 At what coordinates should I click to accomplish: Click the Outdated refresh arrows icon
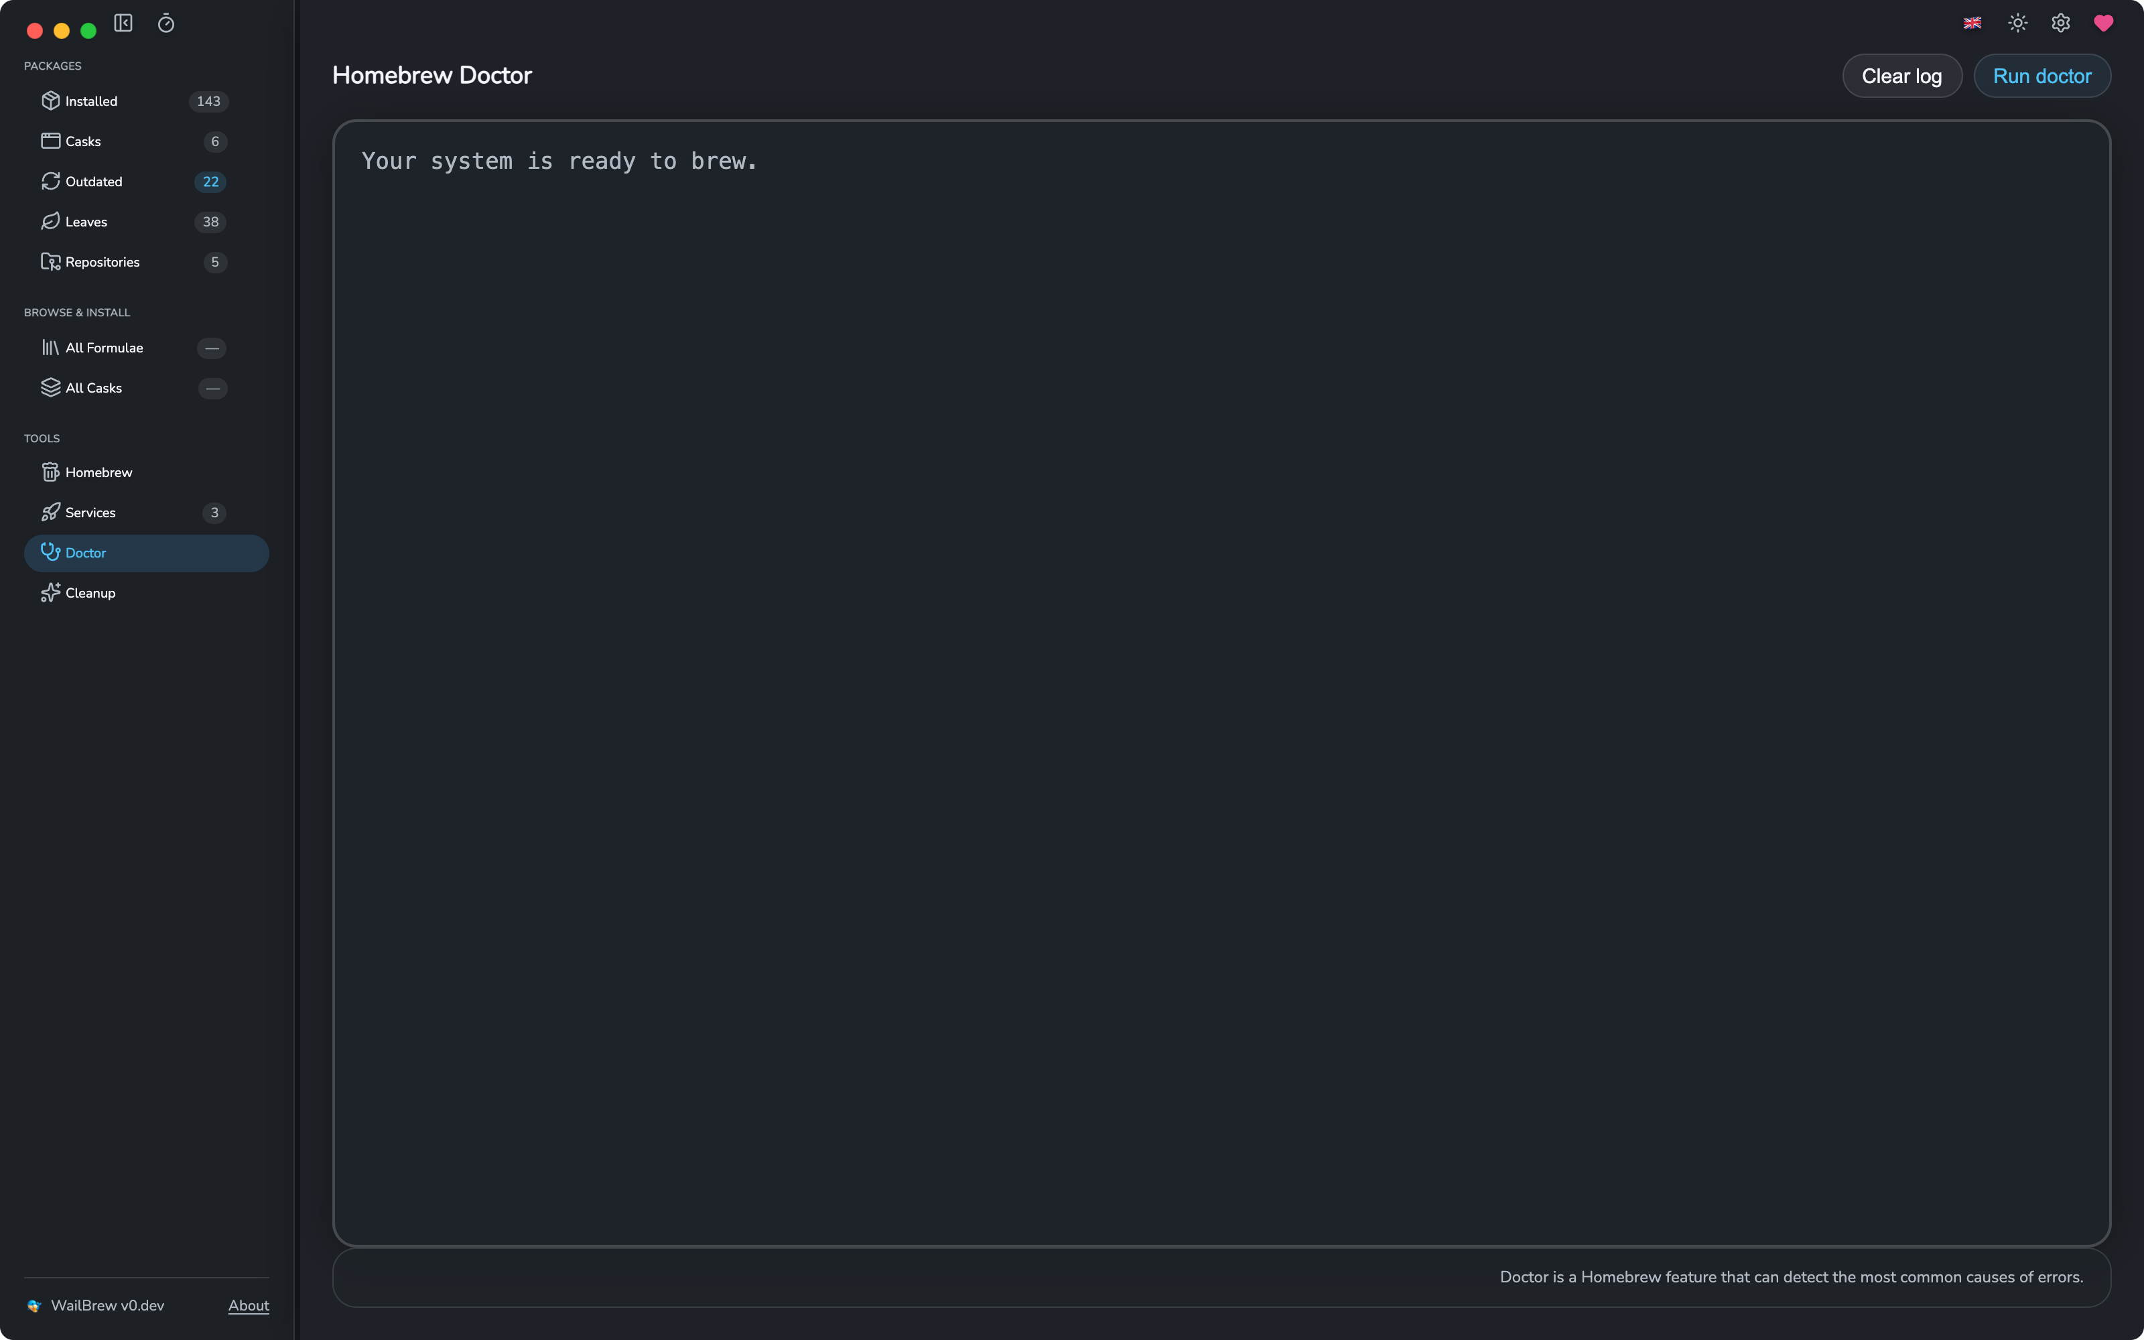pos(50,182)
